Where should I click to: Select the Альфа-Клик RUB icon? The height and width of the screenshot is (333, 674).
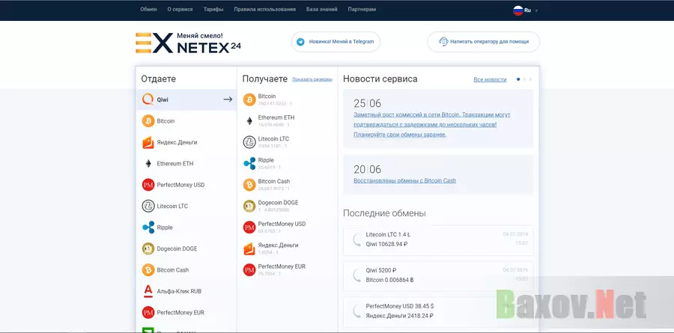(x=148, y=291)
